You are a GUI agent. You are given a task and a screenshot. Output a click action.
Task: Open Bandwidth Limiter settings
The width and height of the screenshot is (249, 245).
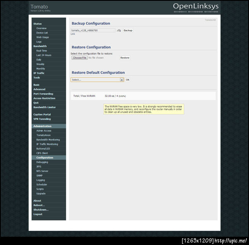(x=44, y=107)
